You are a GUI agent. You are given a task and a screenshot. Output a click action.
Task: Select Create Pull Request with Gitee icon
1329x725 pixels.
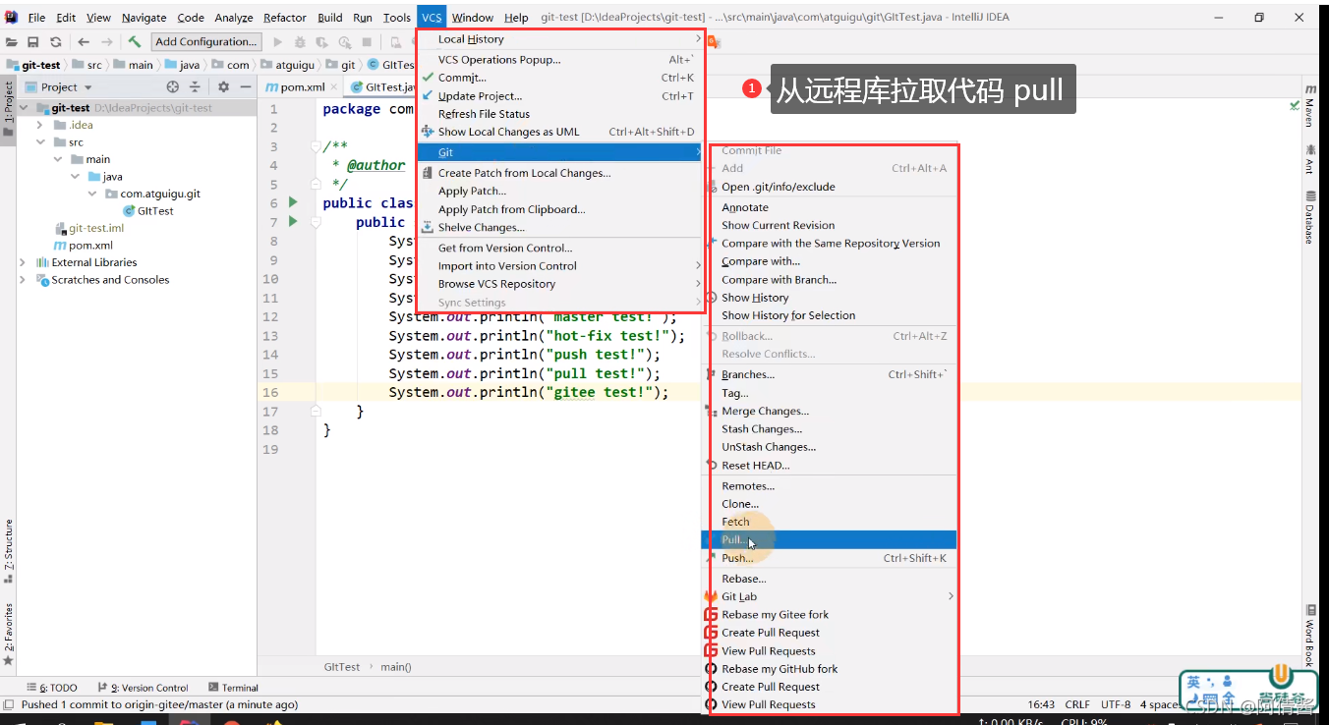pos(830,633)
